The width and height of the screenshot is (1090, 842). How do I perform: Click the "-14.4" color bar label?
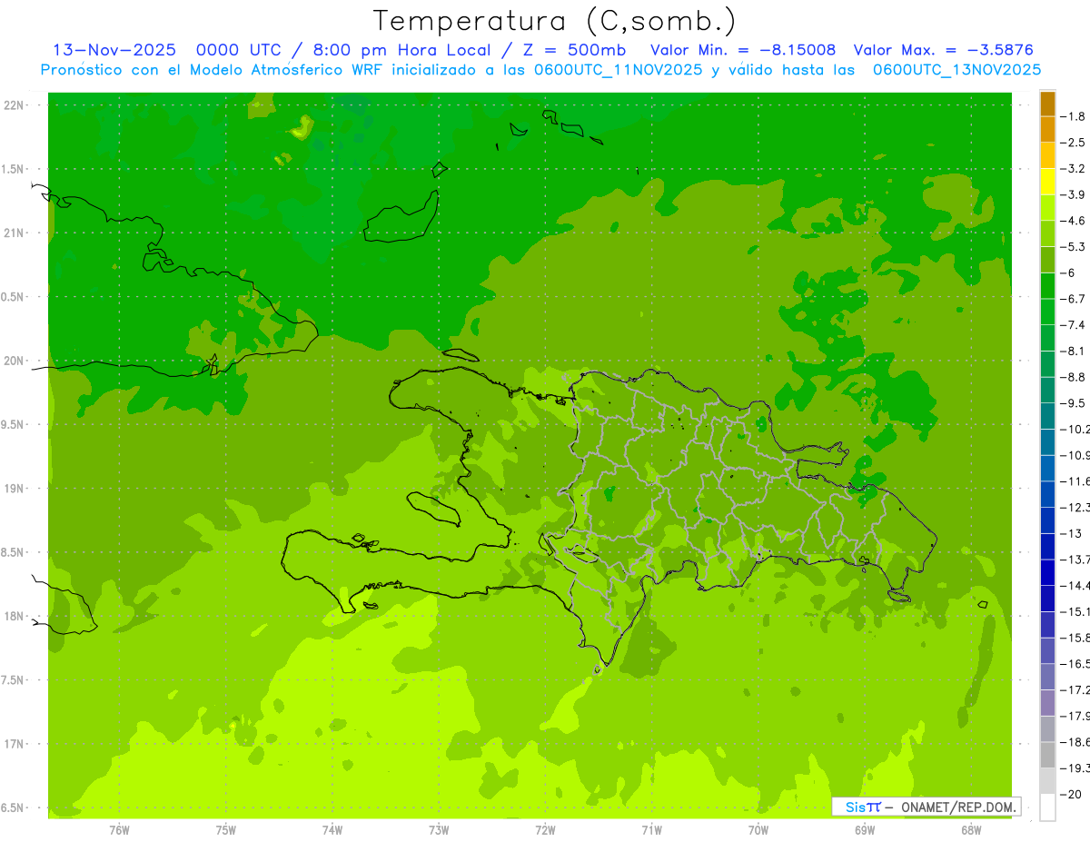tap(1075, 585)
